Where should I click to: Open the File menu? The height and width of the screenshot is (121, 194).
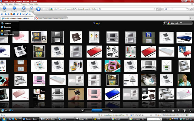click(2, 4)
